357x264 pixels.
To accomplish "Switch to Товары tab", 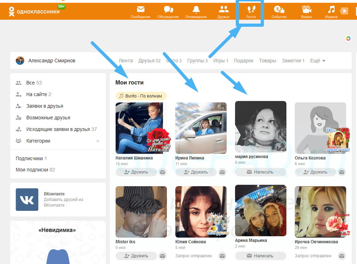I will 267,61.
